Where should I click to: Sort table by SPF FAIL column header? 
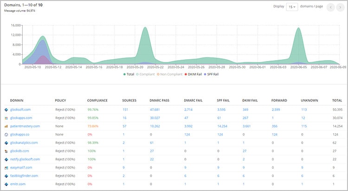click(223, 100)
